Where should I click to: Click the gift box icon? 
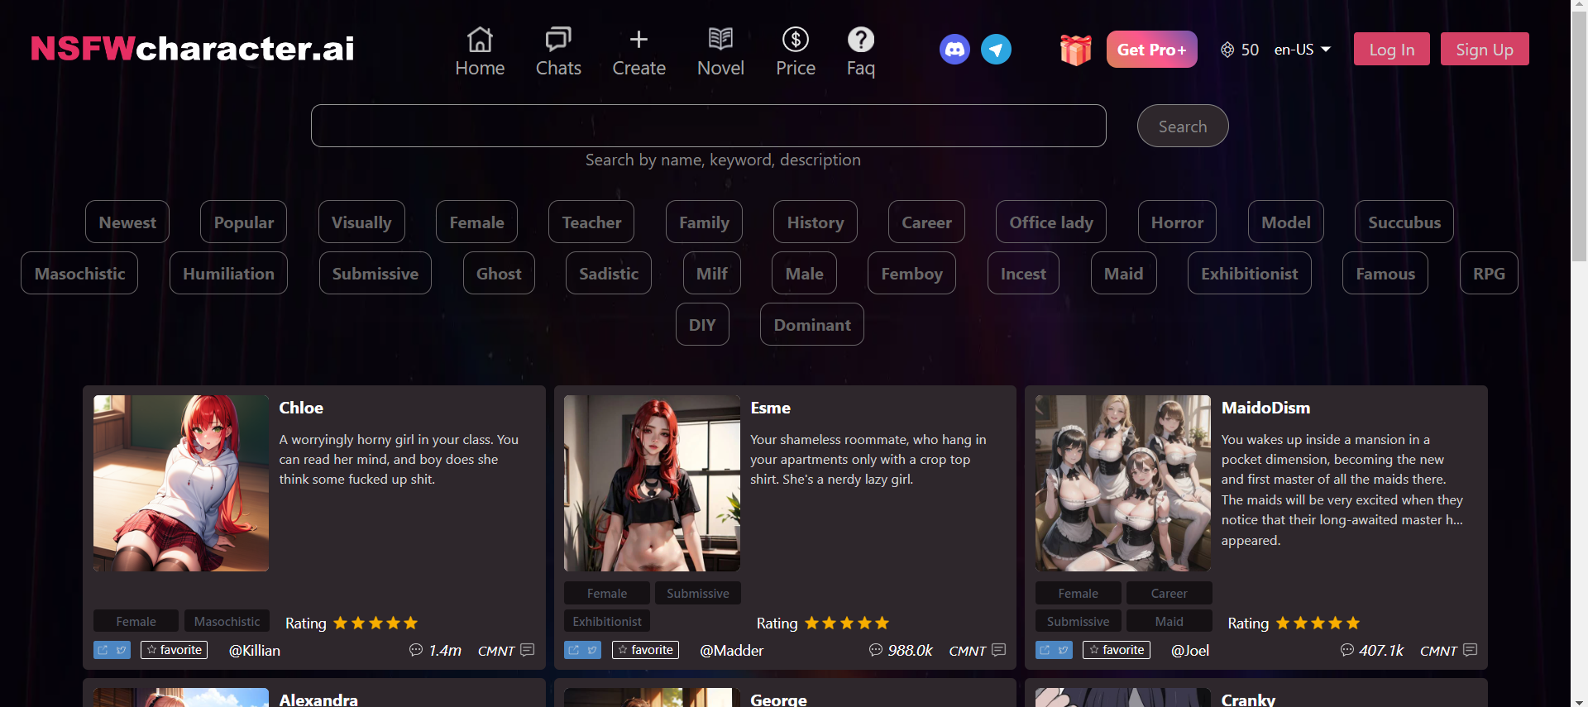point(1075,50)
